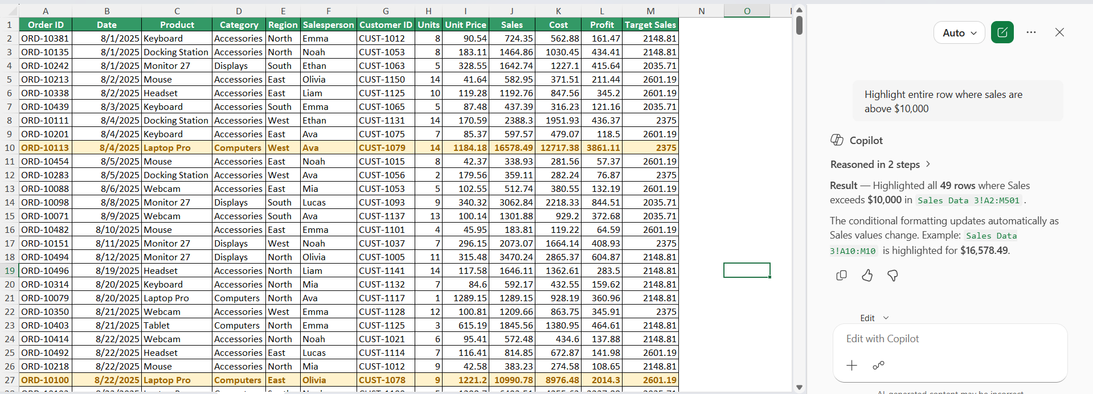1093x394 pixels.
Task: Close the Copilot pane
Action: [x=1059, y=32]
